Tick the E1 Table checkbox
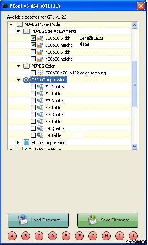Image resolution: width=148 pixels, height=245 pixels. pos(33,94)
